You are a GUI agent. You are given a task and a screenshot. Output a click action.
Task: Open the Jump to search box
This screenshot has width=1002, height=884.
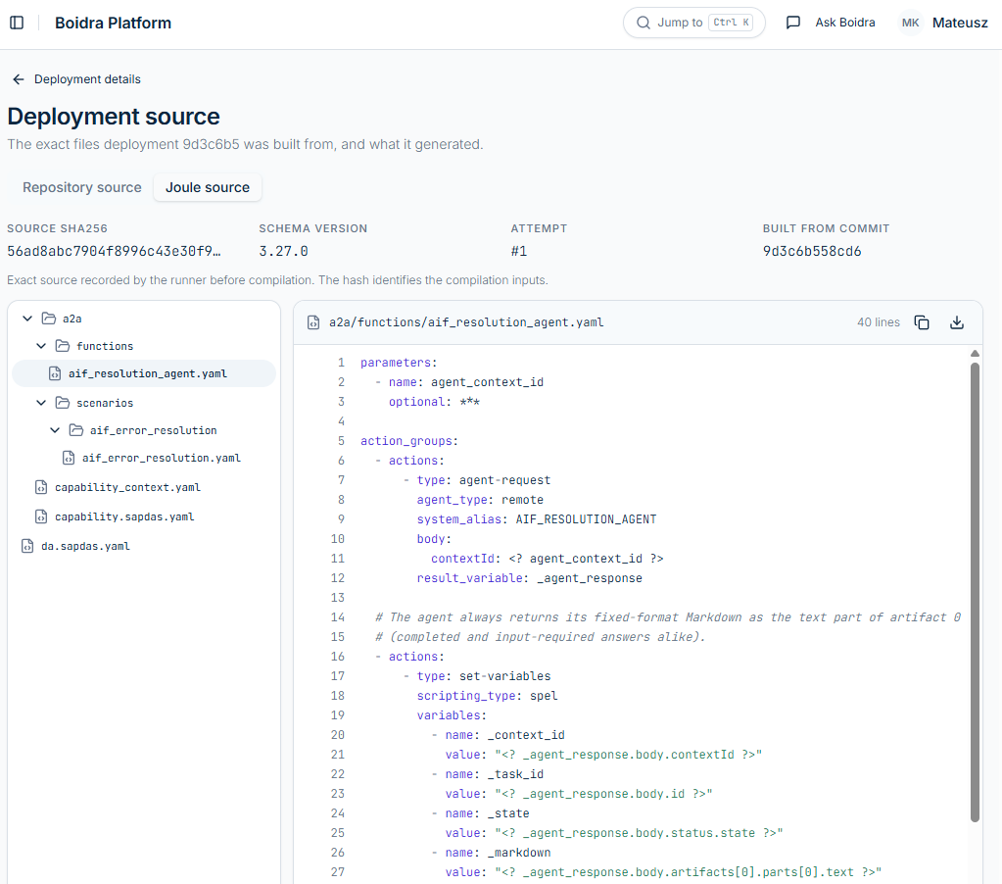coord(694,23)
